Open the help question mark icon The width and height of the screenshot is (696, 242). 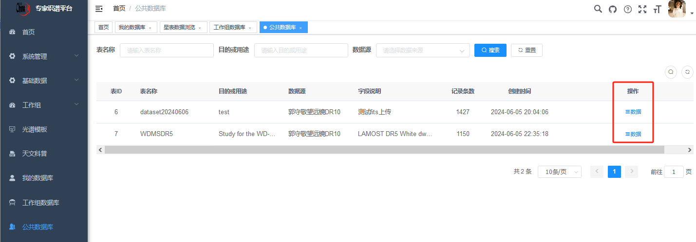point(628,9)
